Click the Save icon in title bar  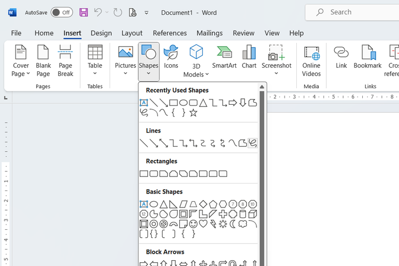tap(84, 12)
